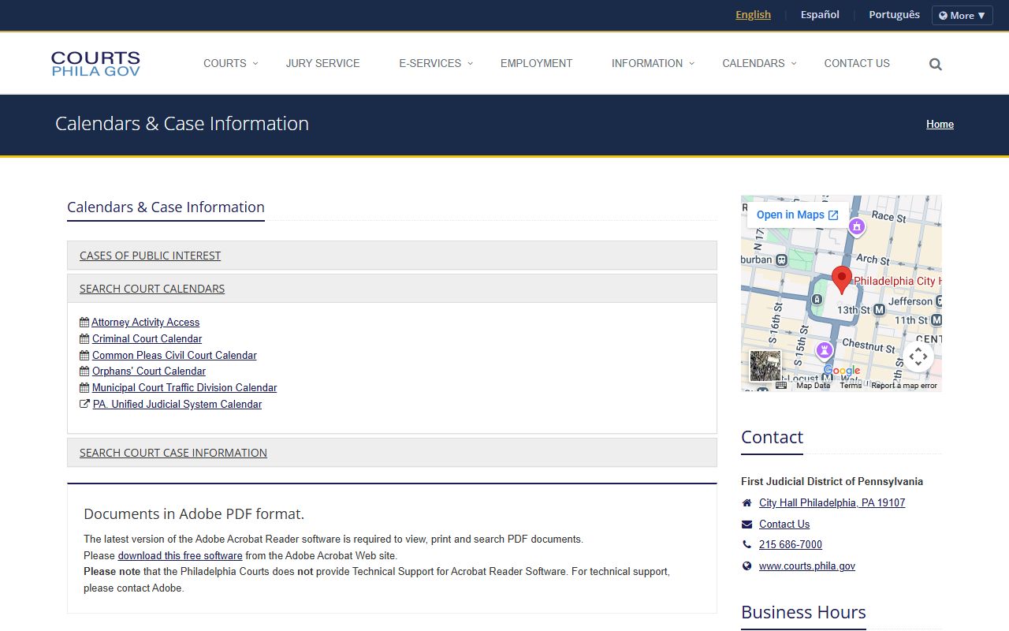Open Common Pleas Civil Court Calendar link
The height and width of the screenshot is (631, 1009).
174,355
